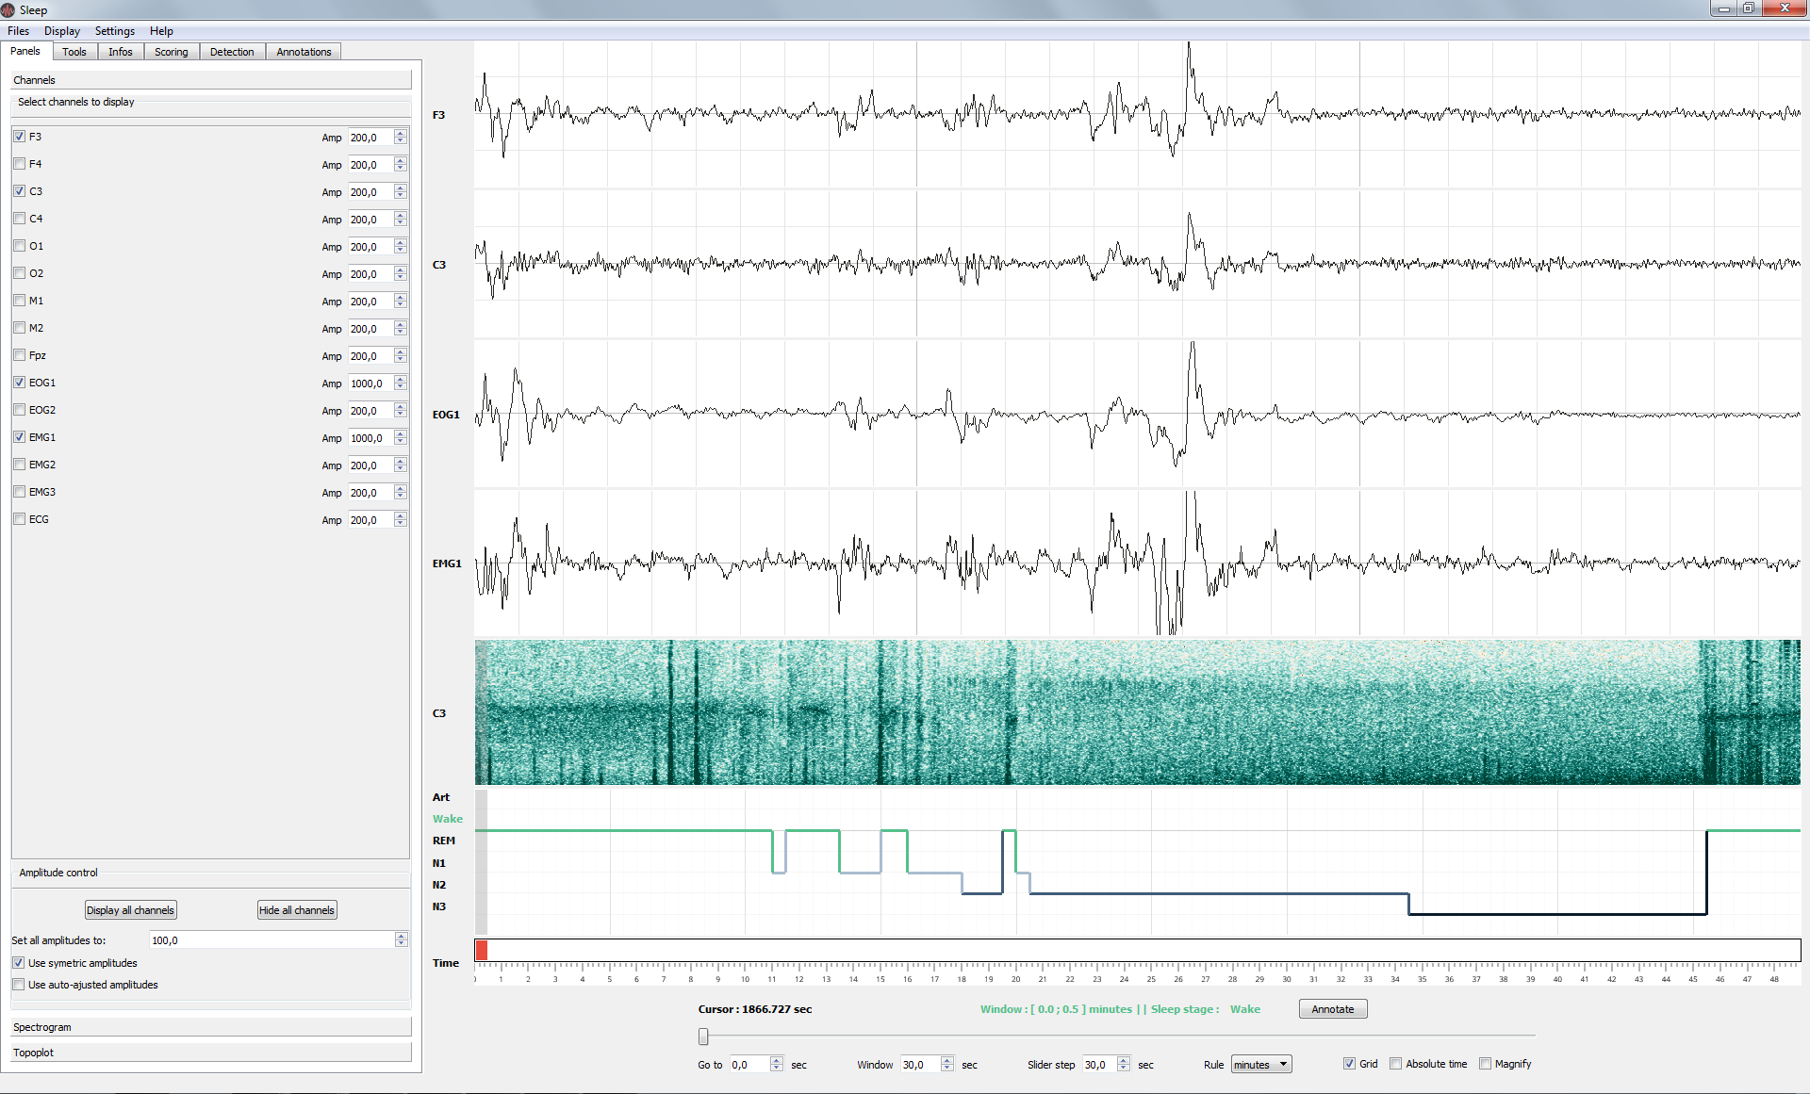Screen dimensions: 1810x1094
Task: Open the Display menu
Action: click(x=61, y=31)
